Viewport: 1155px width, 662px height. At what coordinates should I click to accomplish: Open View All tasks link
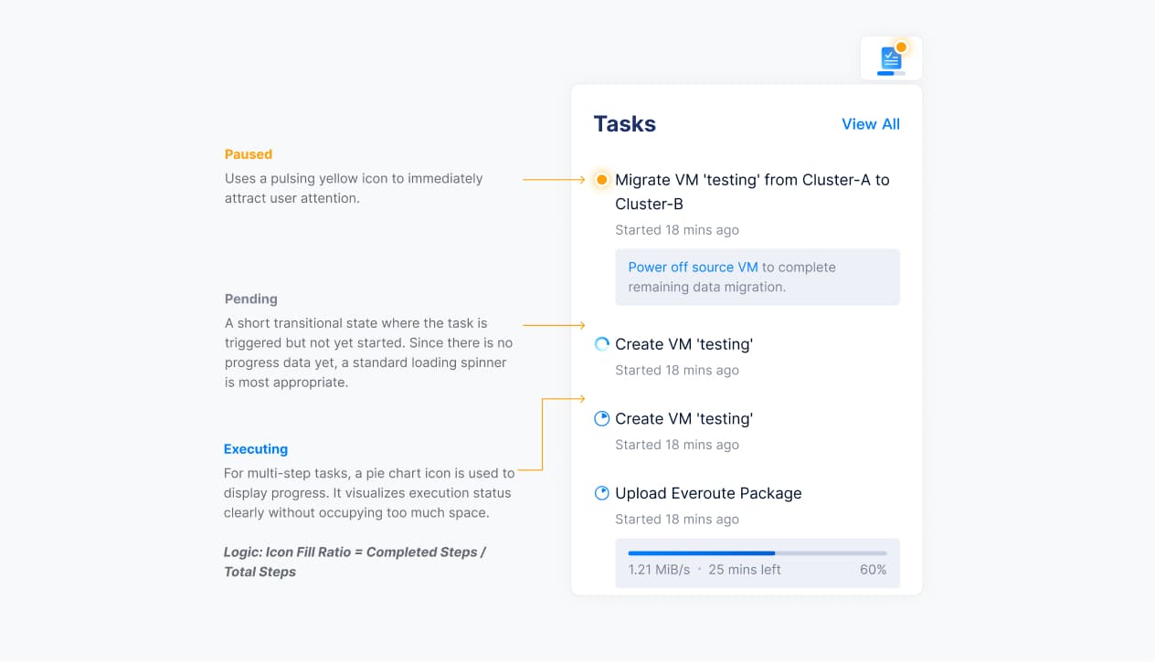point(870,124)
